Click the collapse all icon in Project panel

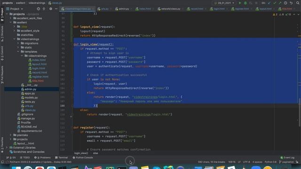tap(44, 9)
